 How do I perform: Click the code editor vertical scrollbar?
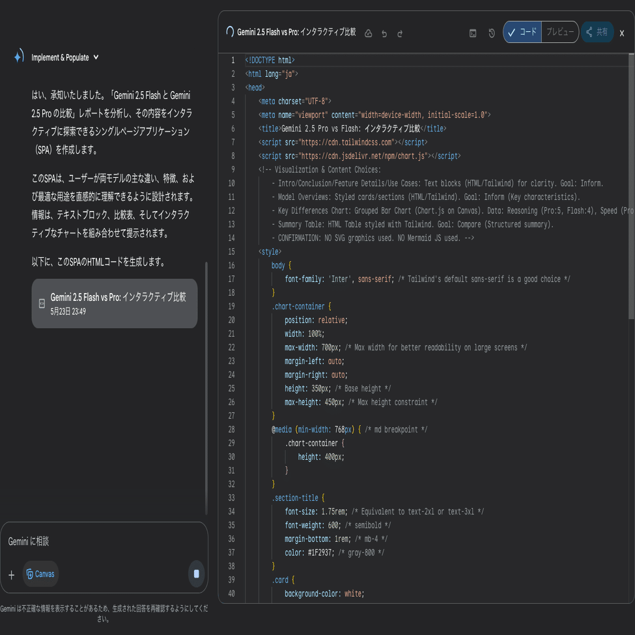(631, 186)
